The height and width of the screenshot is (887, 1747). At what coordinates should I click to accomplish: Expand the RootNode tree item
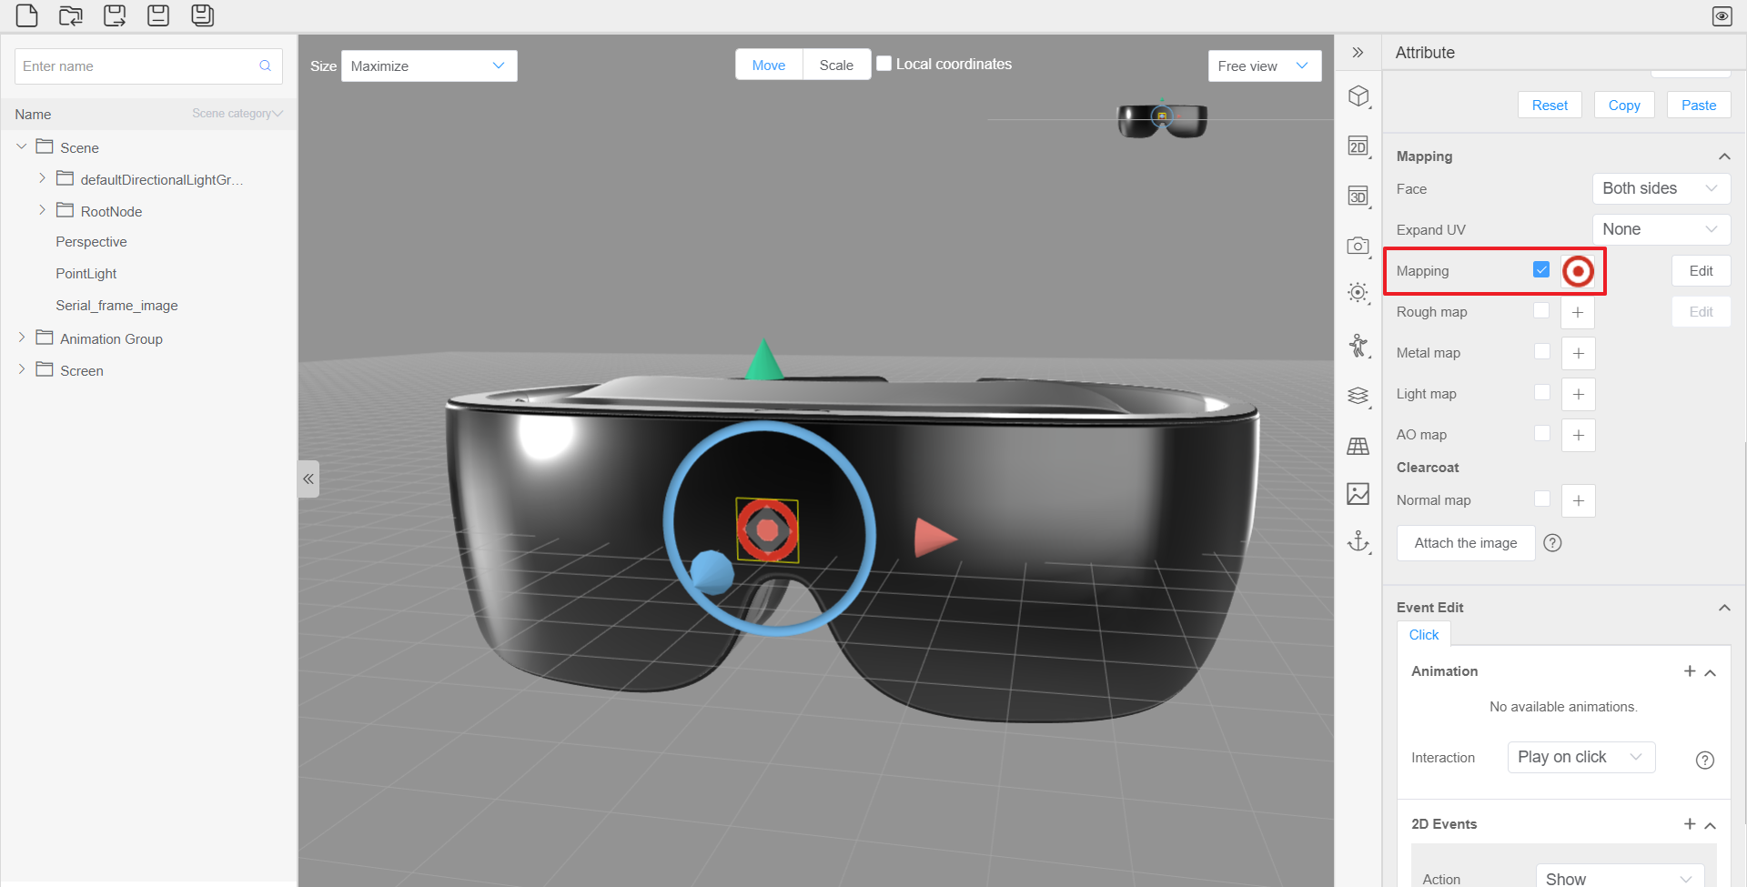42,210
